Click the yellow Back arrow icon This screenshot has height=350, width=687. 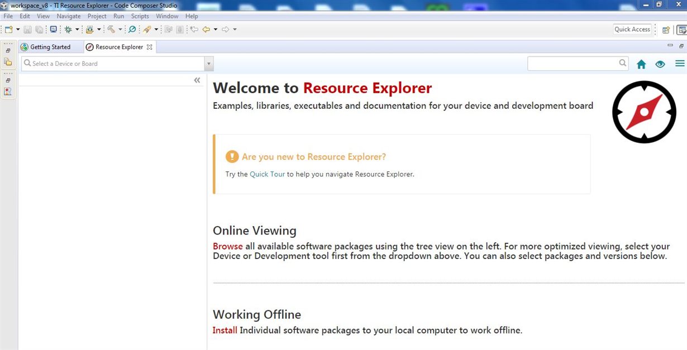[206, 30]
